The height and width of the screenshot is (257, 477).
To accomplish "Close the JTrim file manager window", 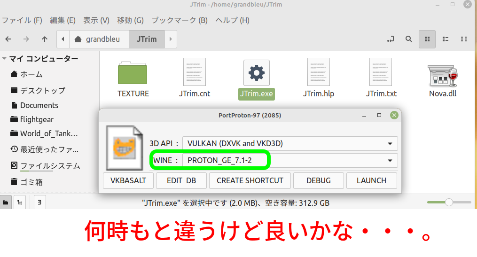I will pyautogui.click(x=468, y=4).
